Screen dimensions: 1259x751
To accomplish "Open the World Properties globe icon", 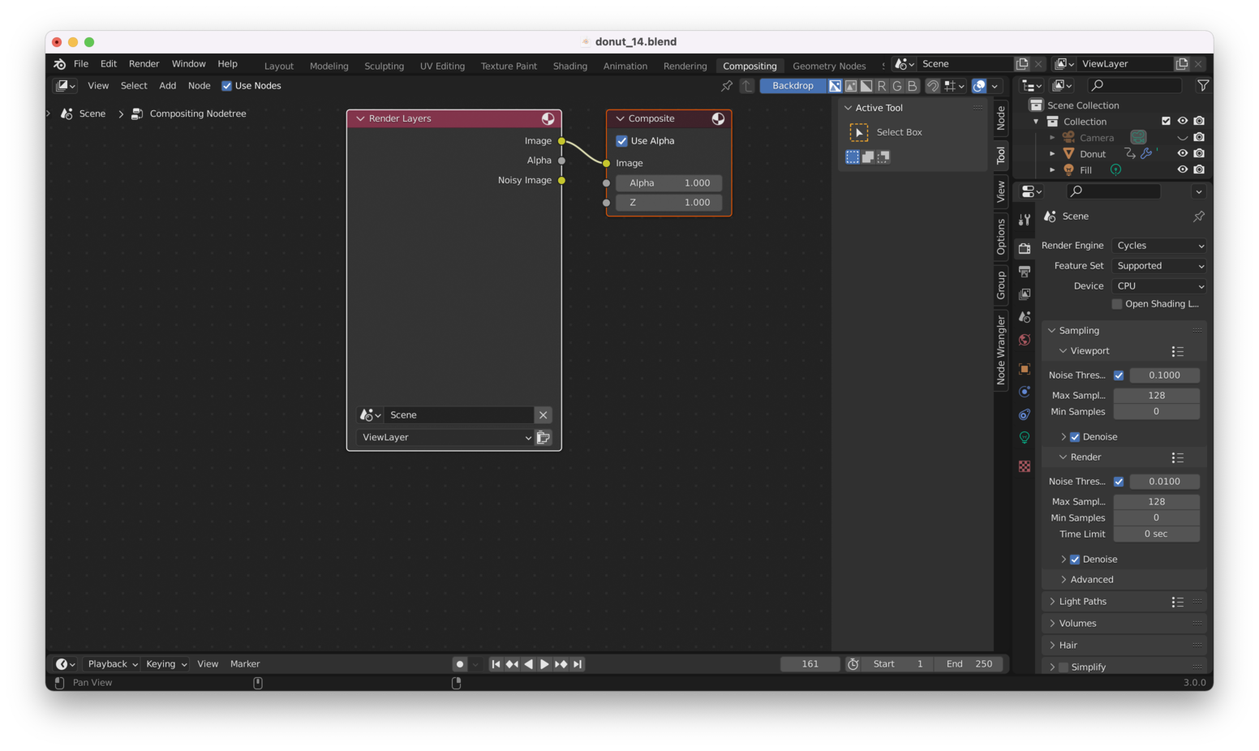I will tap(1024, 340).
